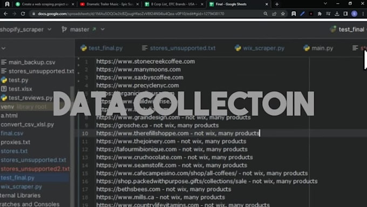Click the cruchocolate.com line
367x207 pixels.
click(174, 157)
